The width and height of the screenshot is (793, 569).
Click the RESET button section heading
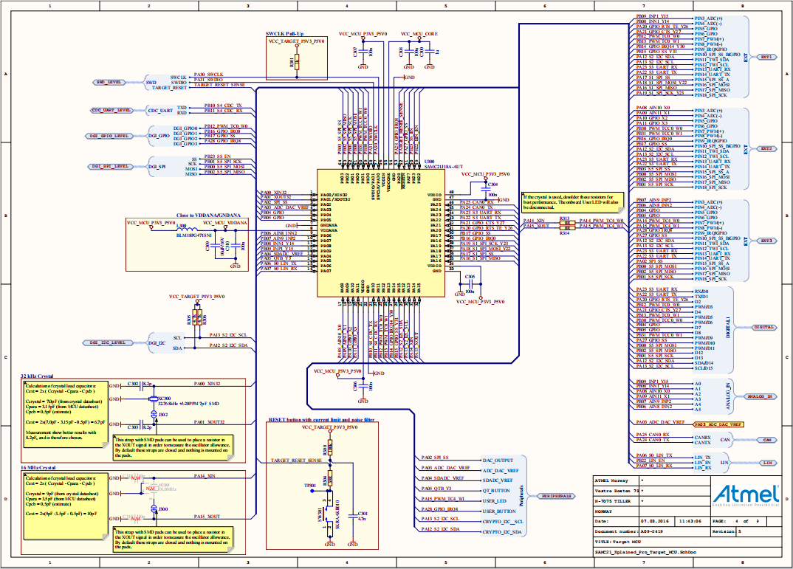pyautogui.click(x=322, y=420)
